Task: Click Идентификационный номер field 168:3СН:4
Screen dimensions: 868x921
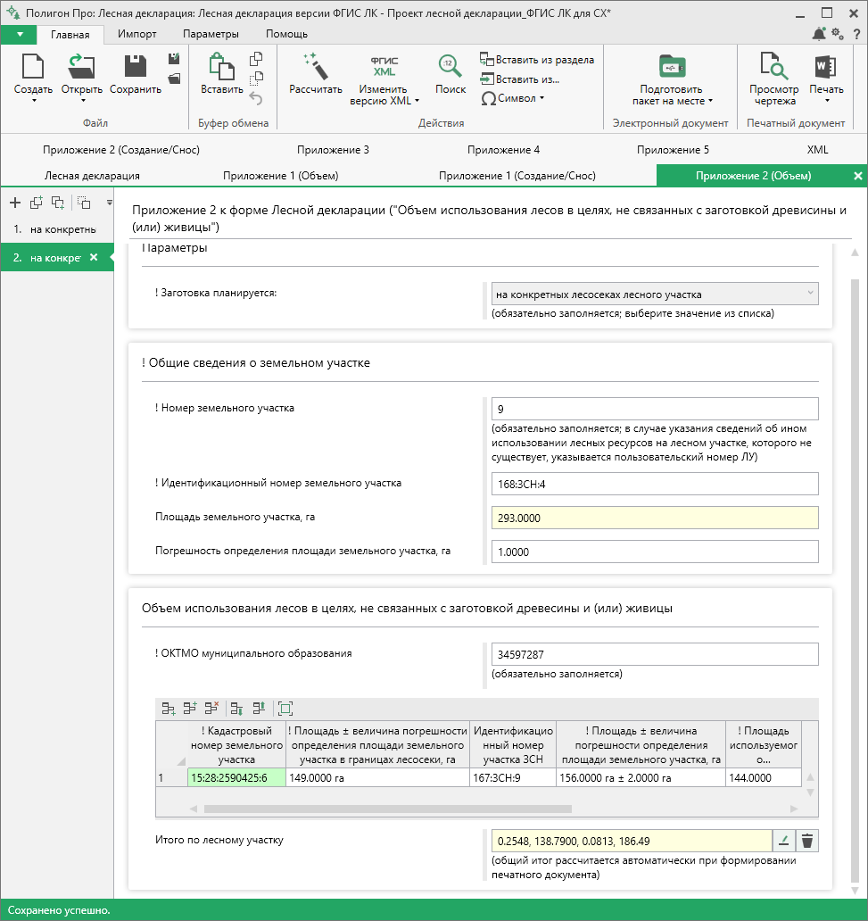Action: [x=655, y=484]
